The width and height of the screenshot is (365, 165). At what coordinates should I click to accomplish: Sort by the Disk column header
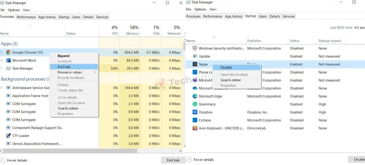(151, 30)
